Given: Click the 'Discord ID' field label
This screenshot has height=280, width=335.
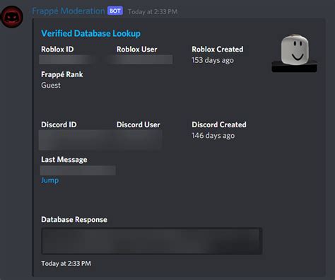Looking at the screenshot, I should pyautogui.click(x=59, y=124).
